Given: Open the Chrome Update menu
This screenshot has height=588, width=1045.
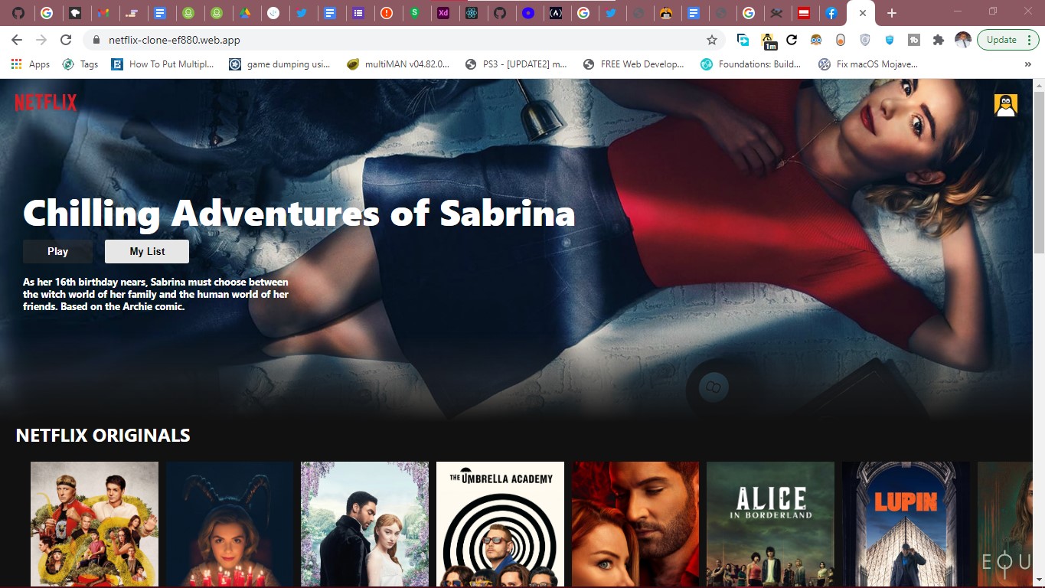Looking at the screenshot, I should click(1007, 40).
